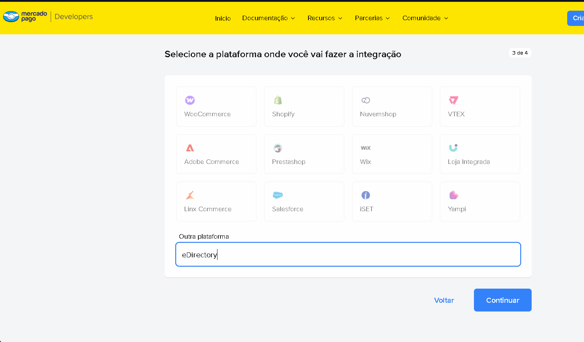584x342 pixels.
Task: Click the Nuvemshop cloud icon
Action: click(x=366, y=100)
